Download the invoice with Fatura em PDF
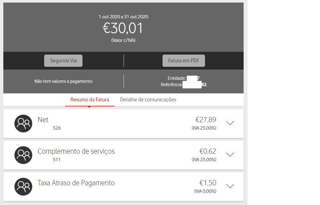The image size is (320, 205). click(x=184, y=61)
